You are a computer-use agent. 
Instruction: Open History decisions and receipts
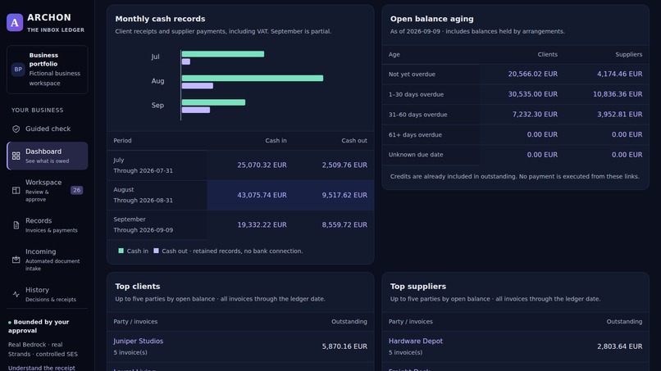coord(48,294)
